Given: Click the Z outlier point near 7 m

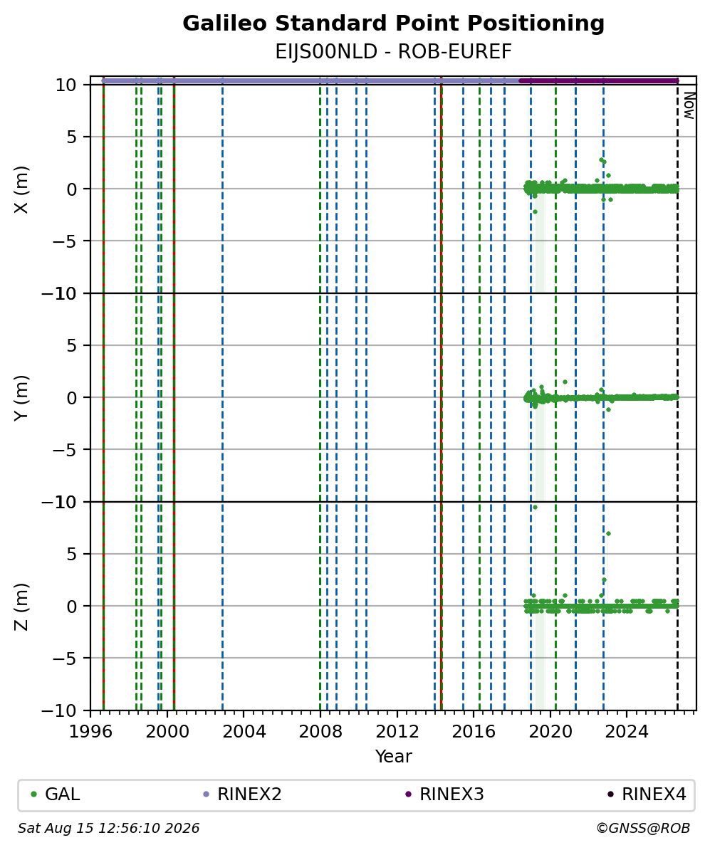Looking at the screenshot, I should coord(609,533).
